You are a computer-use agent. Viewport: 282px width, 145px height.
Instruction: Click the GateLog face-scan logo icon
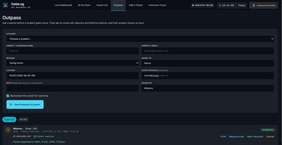coord(5,5)
